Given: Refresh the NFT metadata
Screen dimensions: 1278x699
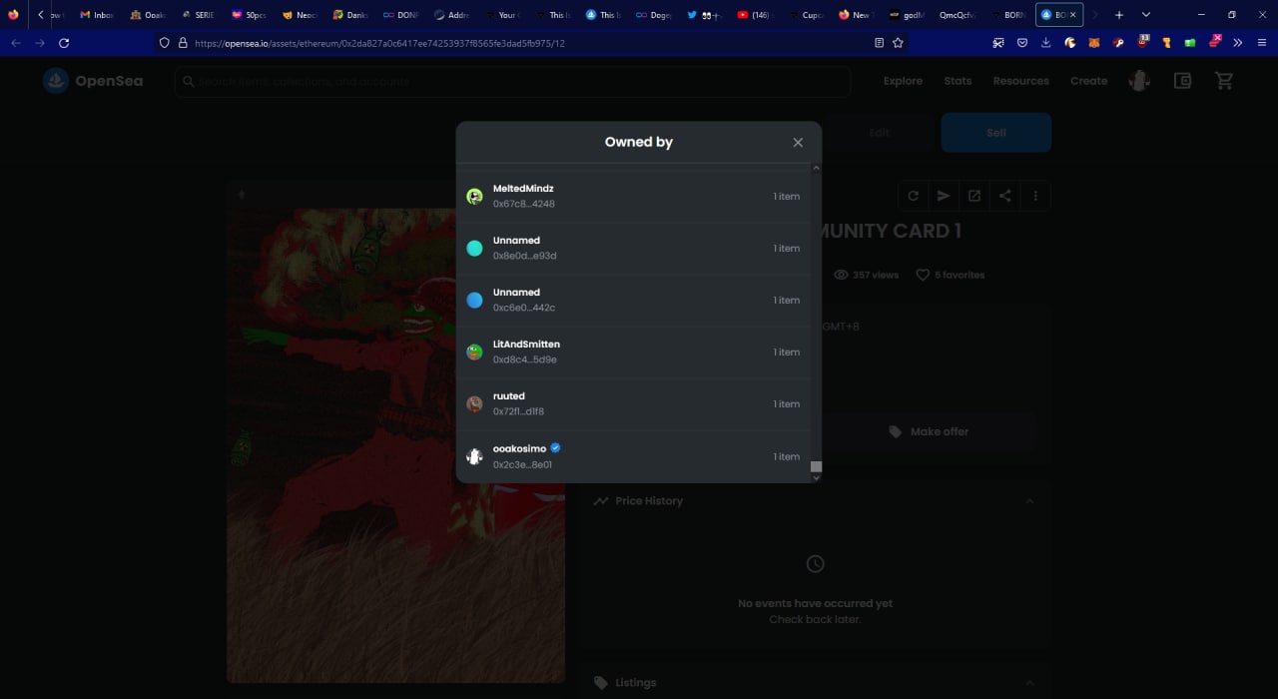Looking at the screenshot, I should 913,196.
